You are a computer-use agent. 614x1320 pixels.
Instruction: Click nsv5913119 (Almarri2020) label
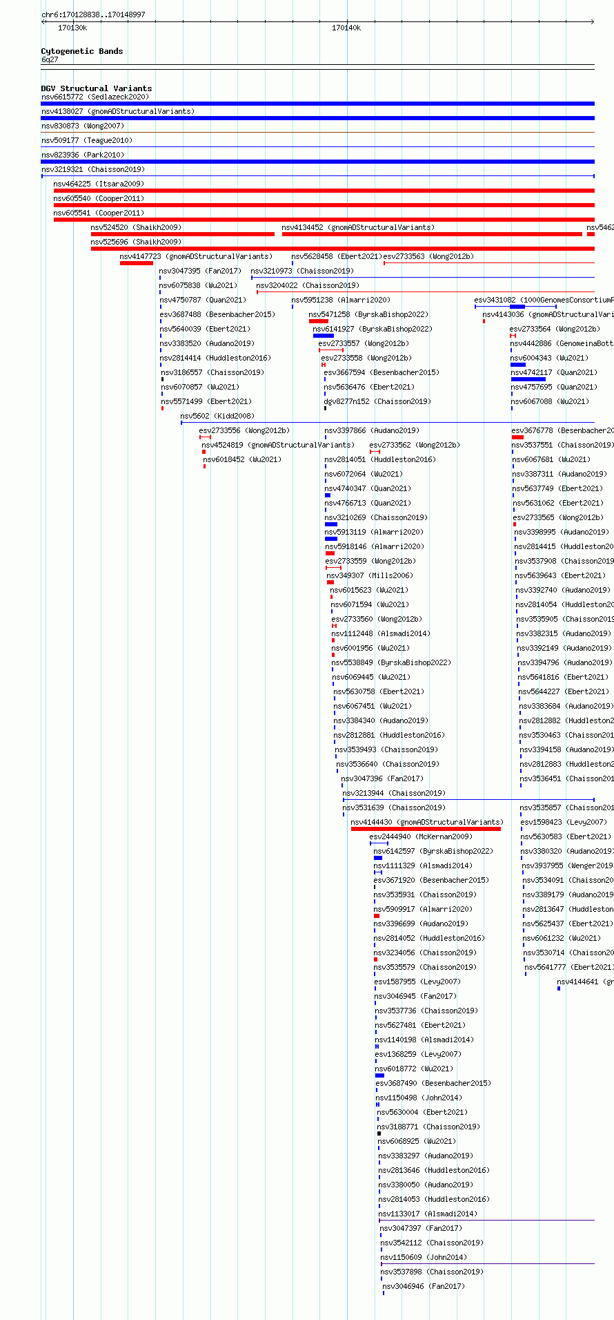(375, 532)
